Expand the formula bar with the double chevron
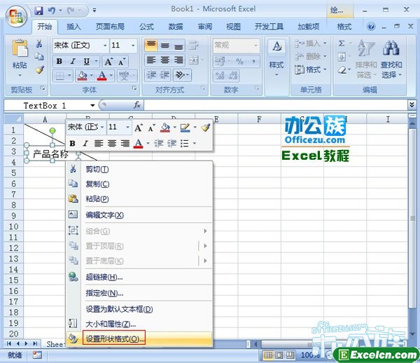 tap(412, 105)
